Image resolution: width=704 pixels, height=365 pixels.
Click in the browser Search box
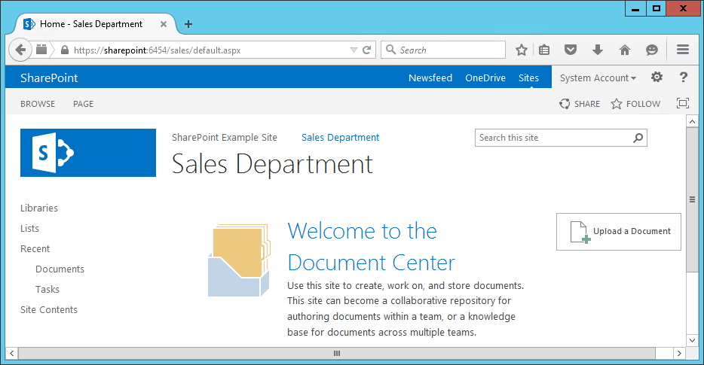(x=443, y=50)
